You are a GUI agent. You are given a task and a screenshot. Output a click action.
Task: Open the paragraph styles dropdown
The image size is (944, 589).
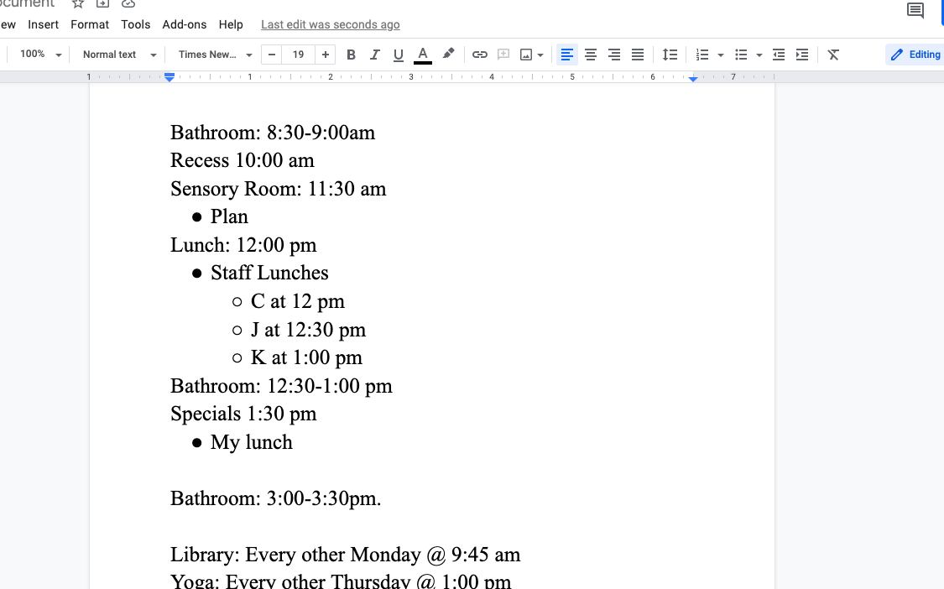(x=113, y=54)
